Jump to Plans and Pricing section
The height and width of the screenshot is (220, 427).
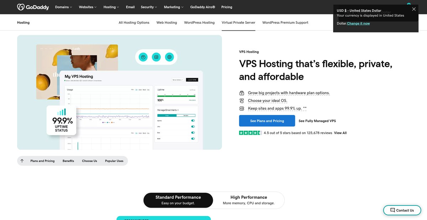click(42, 161)
